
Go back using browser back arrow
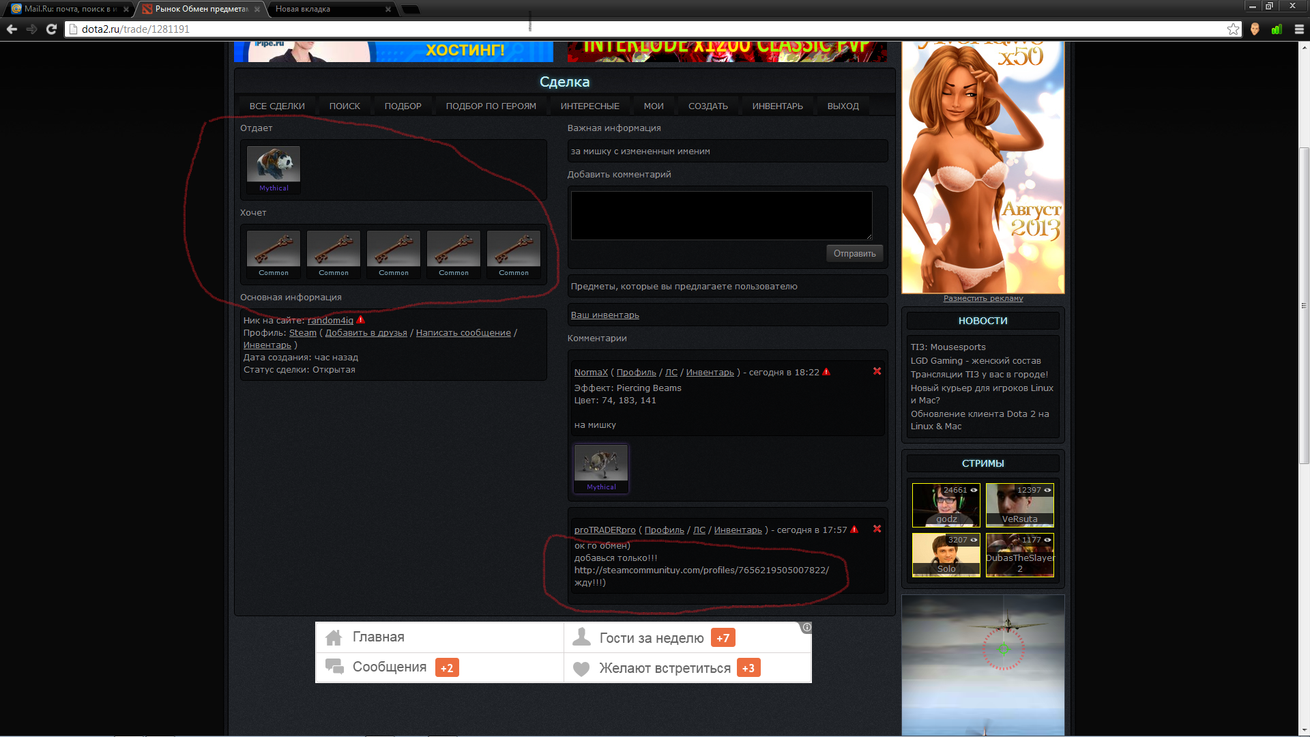(12, 29)
